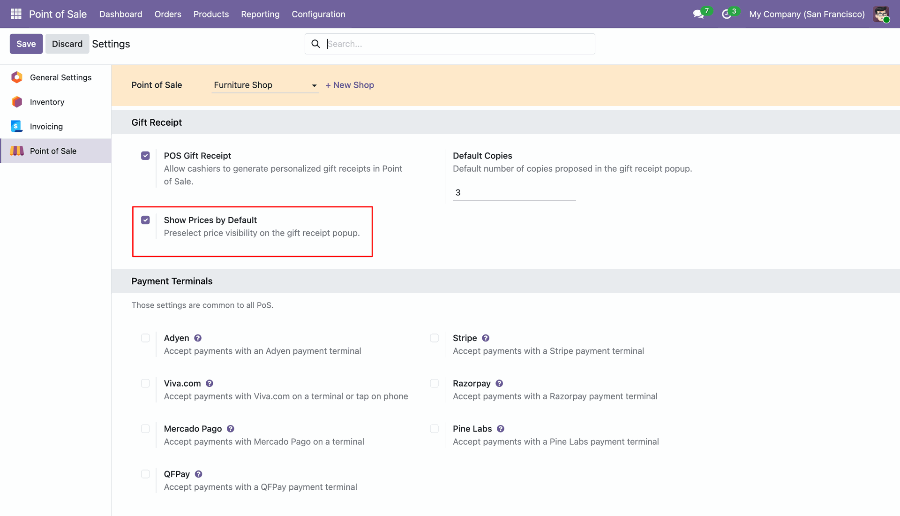The image size is (900, 516).
Task: Open the My Company (San Francisco) switcher
Action: pyautogui.click(x=807, y=14)
